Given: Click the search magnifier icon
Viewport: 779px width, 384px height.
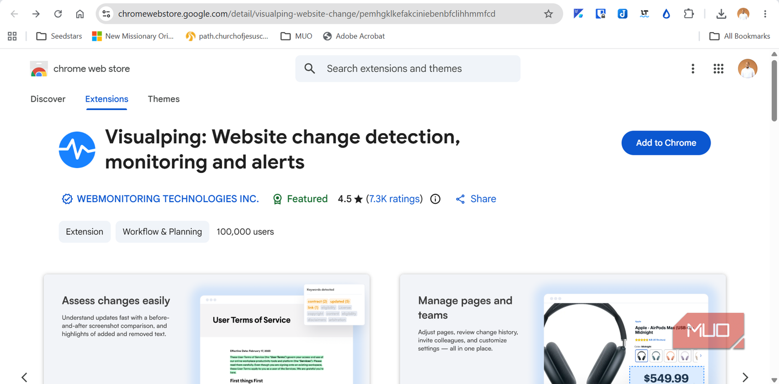Looking at the screenshot, I should point(310,69).
